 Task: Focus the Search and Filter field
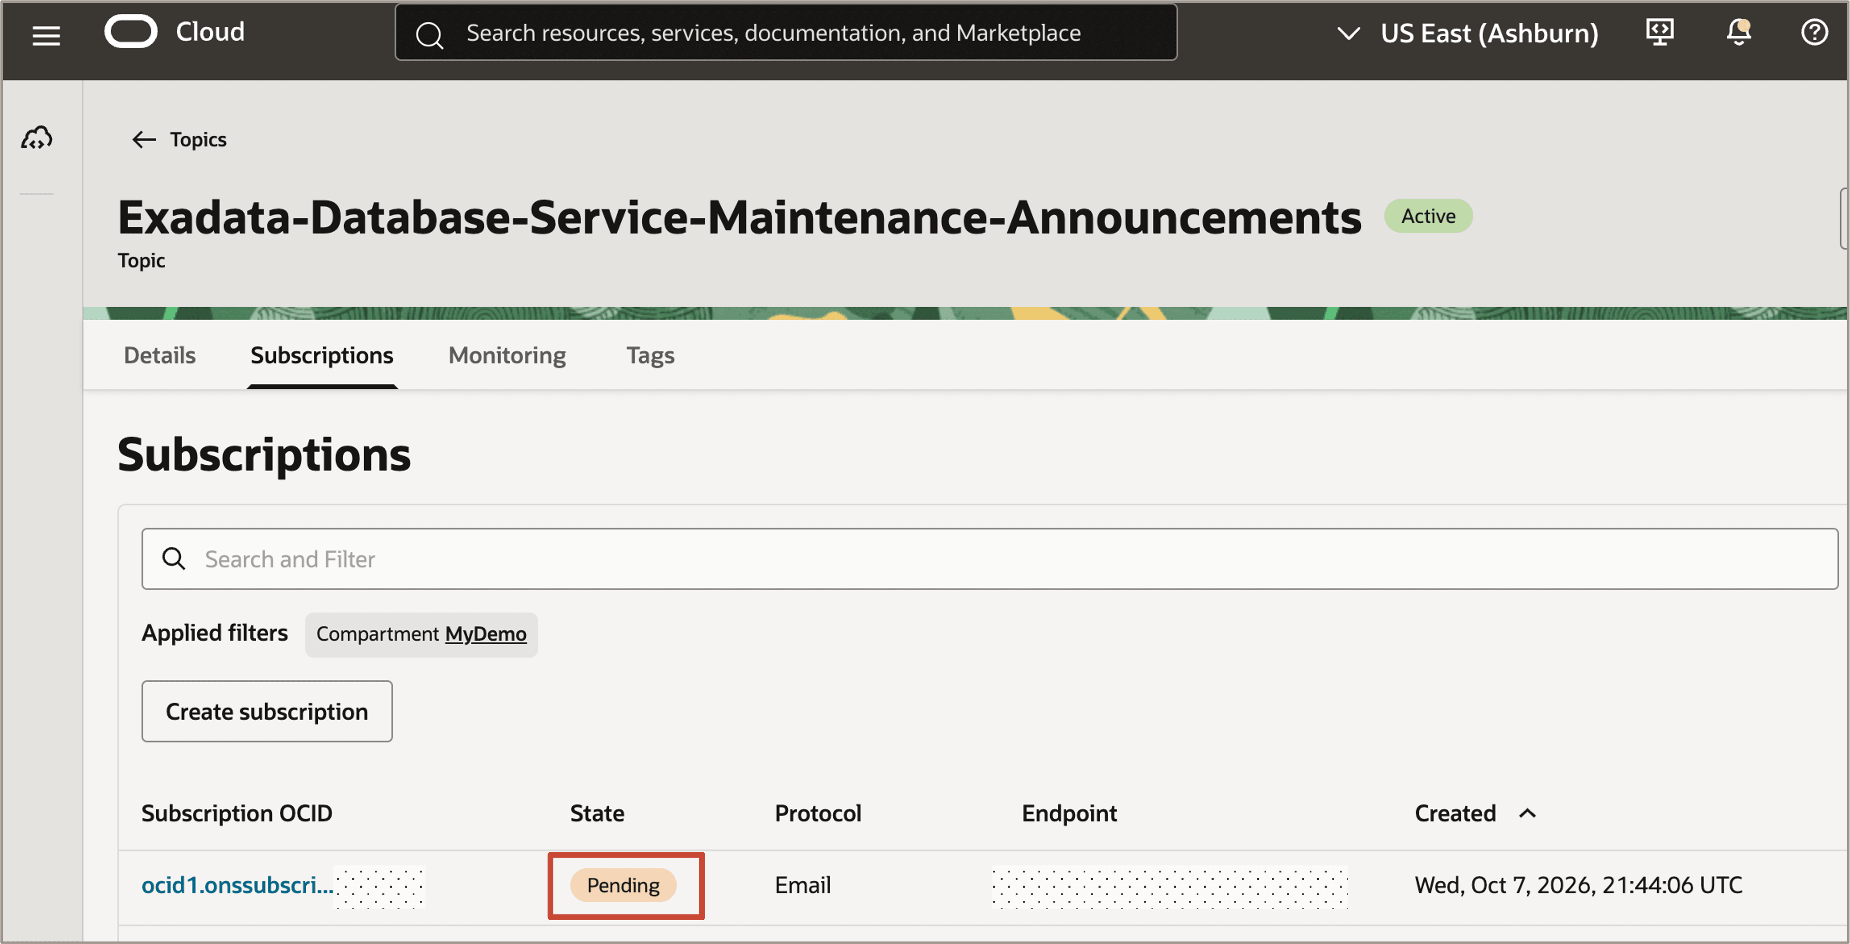click(x=990, y=559)
